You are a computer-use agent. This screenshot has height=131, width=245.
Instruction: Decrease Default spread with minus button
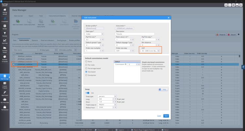point(101,45)
